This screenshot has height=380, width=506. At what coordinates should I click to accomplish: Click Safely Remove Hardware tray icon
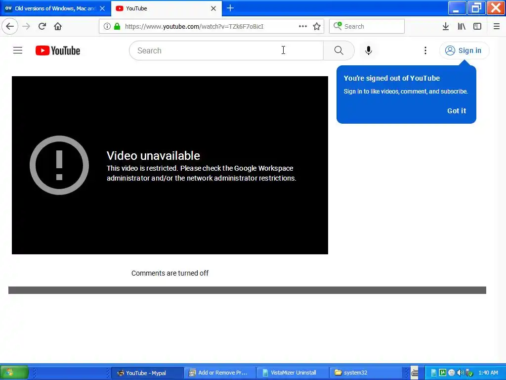(469, 373)
